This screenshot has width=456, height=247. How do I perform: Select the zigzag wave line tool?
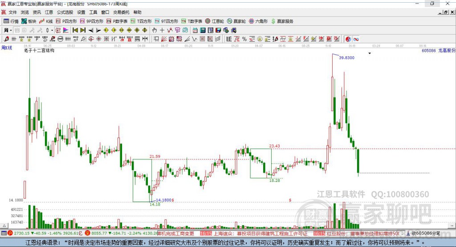[x=195, y=39]
